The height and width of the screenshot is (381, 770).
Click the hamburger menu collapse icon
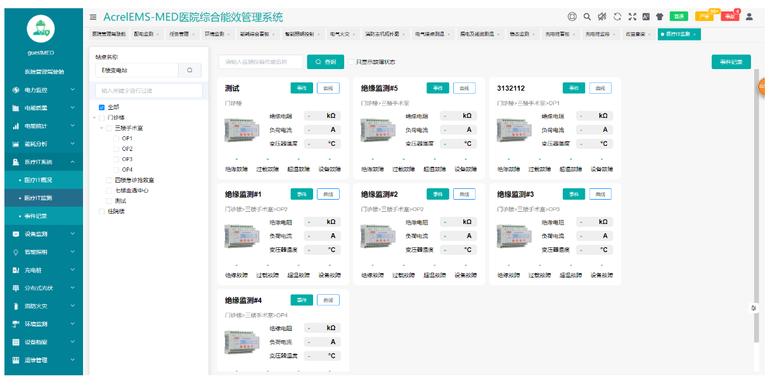click(x=93, y=17)
